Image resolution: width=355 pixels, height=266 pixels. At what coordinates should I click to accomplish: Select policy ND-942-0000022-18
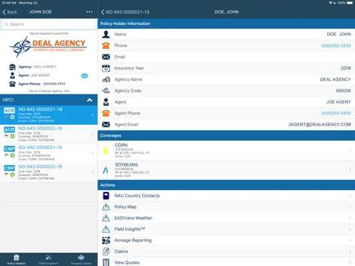pos(49,173)
